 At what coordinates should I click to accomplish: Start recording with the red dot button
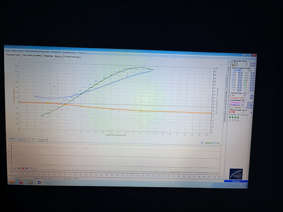coord(23,168)
